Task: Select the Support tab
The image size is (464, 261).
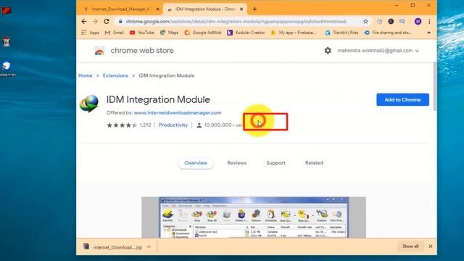Action: pyautogui.click(x=275, y=162)
